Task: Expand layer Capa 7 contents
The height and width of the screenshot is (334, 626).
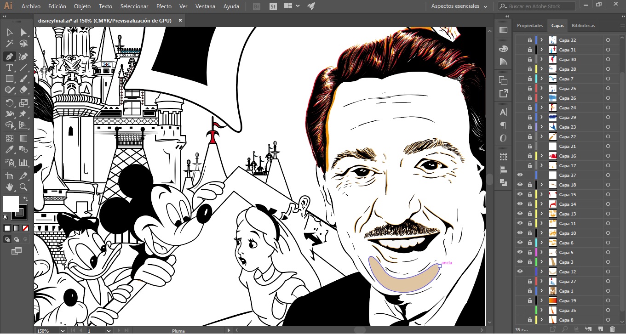Action: click(x=541, y=79)
